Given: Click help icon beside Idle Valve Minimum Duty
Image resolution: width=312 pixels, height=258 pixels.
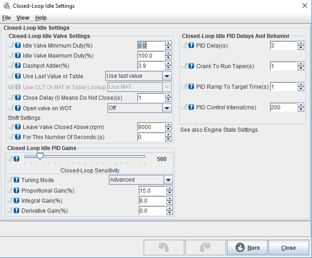Looking at the screenshot, I should click(18, 46).
